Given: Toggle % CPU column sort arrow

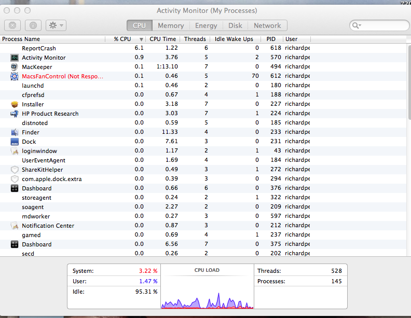Looking at the screenshot, I should 141,39.
